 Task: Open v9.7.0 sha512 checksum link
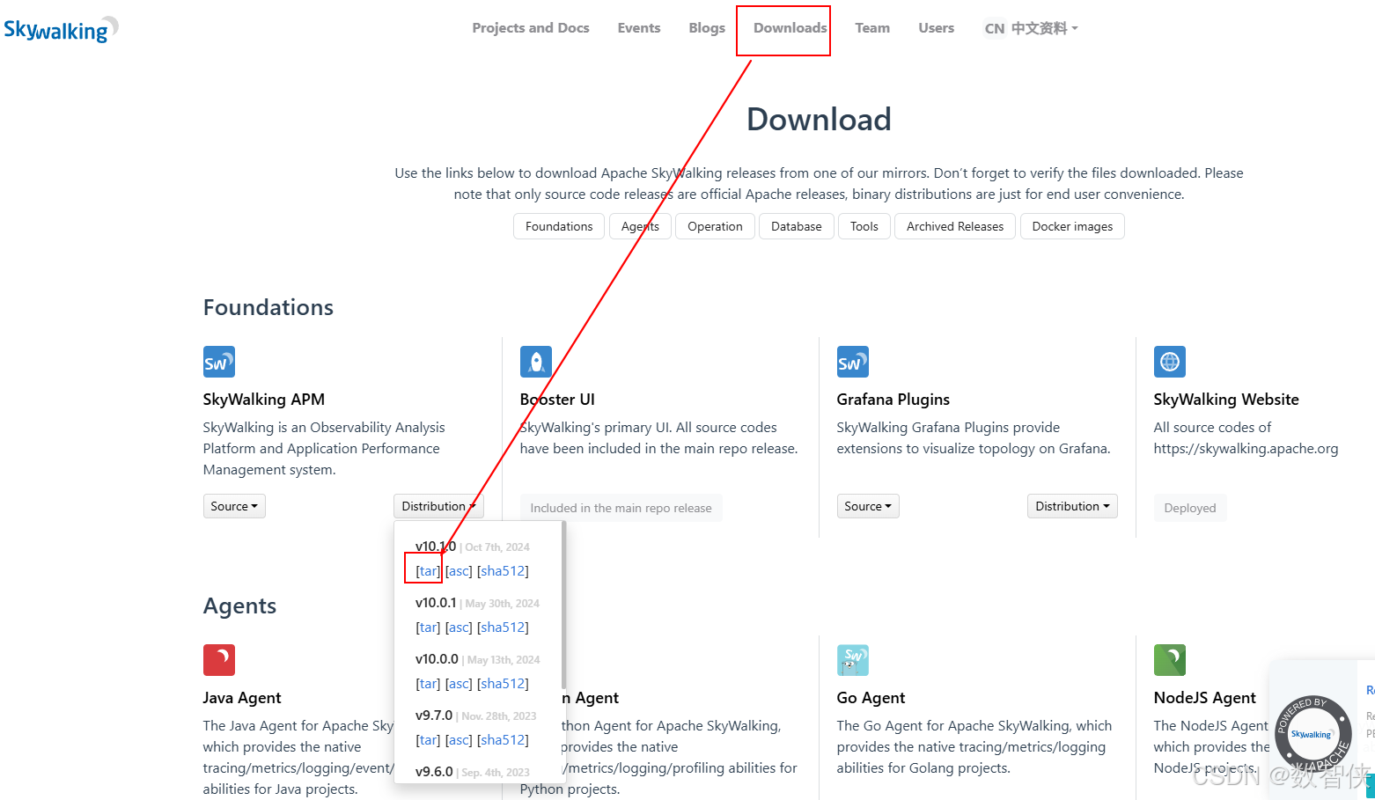point(503,740)
